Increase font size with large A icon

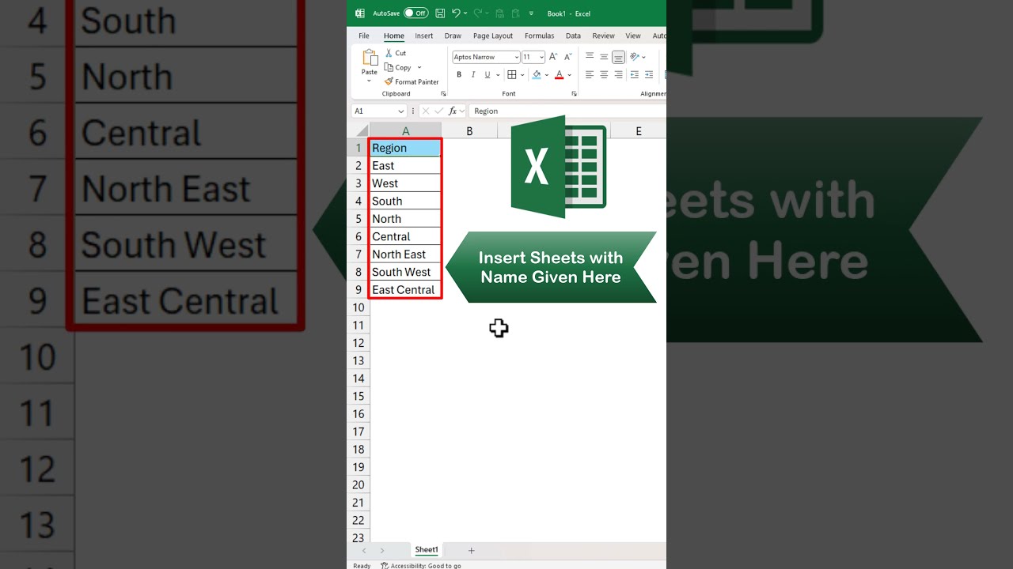(x=553, y=57)
